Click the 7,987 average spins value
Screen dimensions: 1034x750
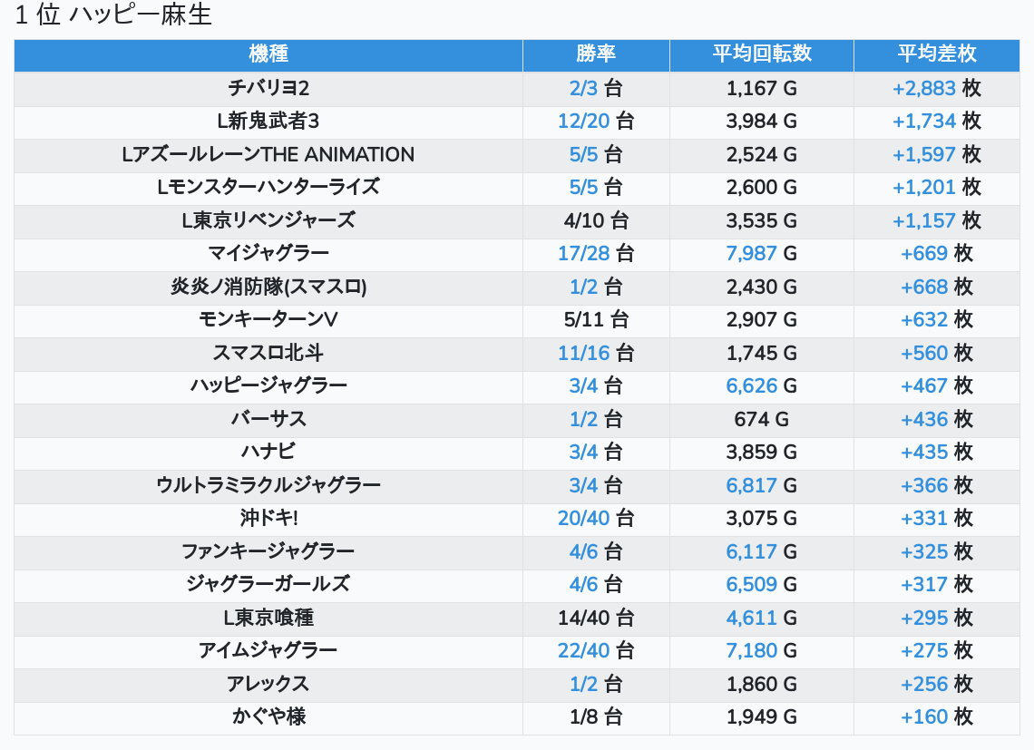tap(751, 254)
